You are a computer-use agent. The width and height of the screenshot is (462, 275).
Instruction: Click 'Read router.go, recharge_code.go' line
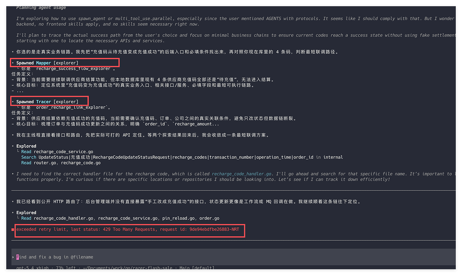point(61,163)
